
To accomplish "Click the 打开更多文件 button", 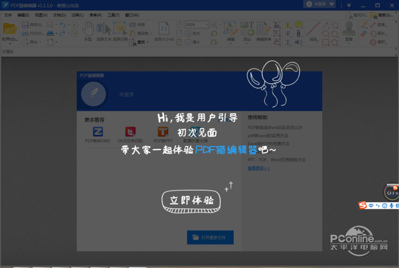I will [210, 237].
